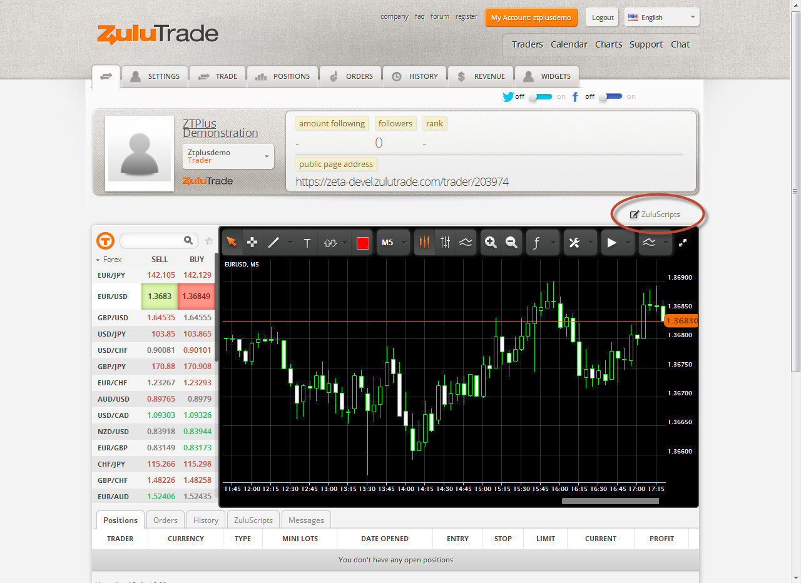Switch to the HISTORY top tab
Image resolution: width=801 pixels, height=583 pixels.
[x=415, y=76]
